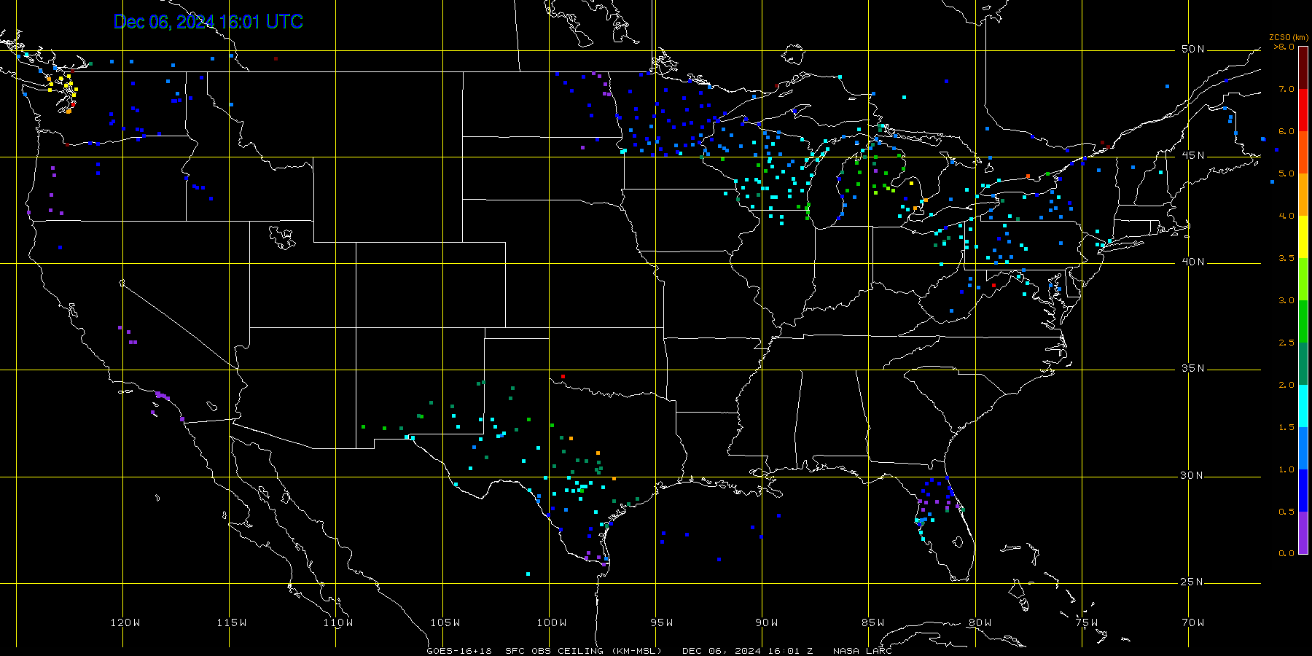The image size is (1312, 656).
Task: Click the 0.5 colorbar label
Action: coord(1286,512)
